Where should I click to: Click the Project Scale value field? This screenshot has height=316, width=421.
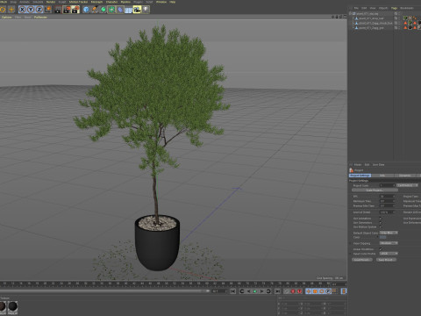point(387,185)
